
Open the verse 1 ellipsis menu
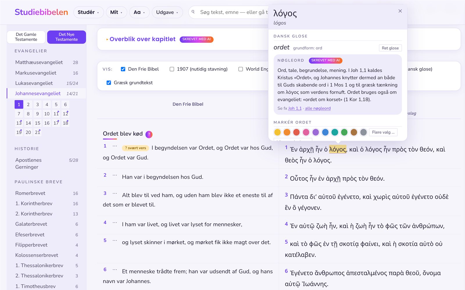coord(115,146)
